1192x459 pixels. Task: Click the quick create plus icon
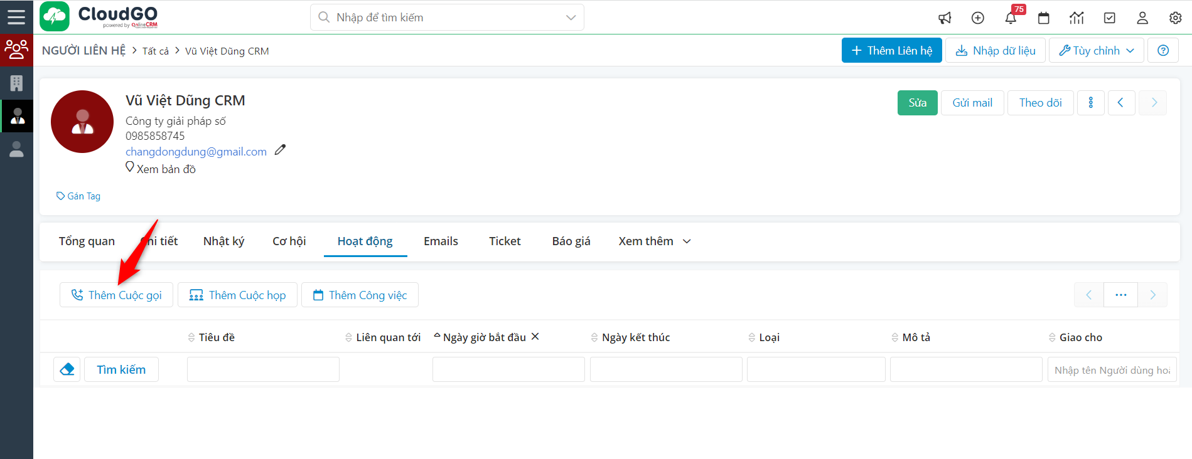tap(978, 18)
